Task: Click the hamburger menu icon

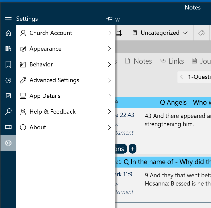Action: point(8,19)
